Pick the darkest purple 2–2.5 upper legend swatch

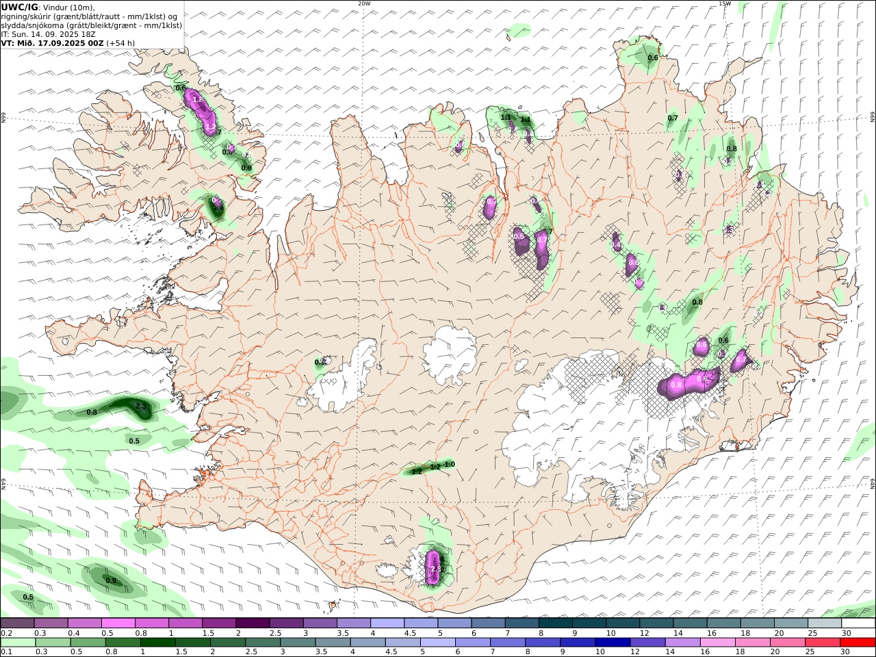pos(252,623)
